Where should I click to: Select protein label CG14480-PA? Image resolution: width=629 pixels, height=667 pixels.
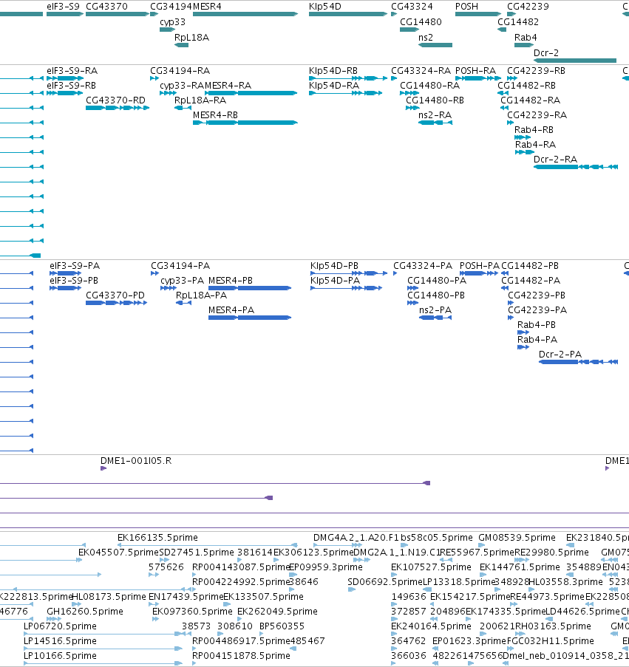point(437,281)
